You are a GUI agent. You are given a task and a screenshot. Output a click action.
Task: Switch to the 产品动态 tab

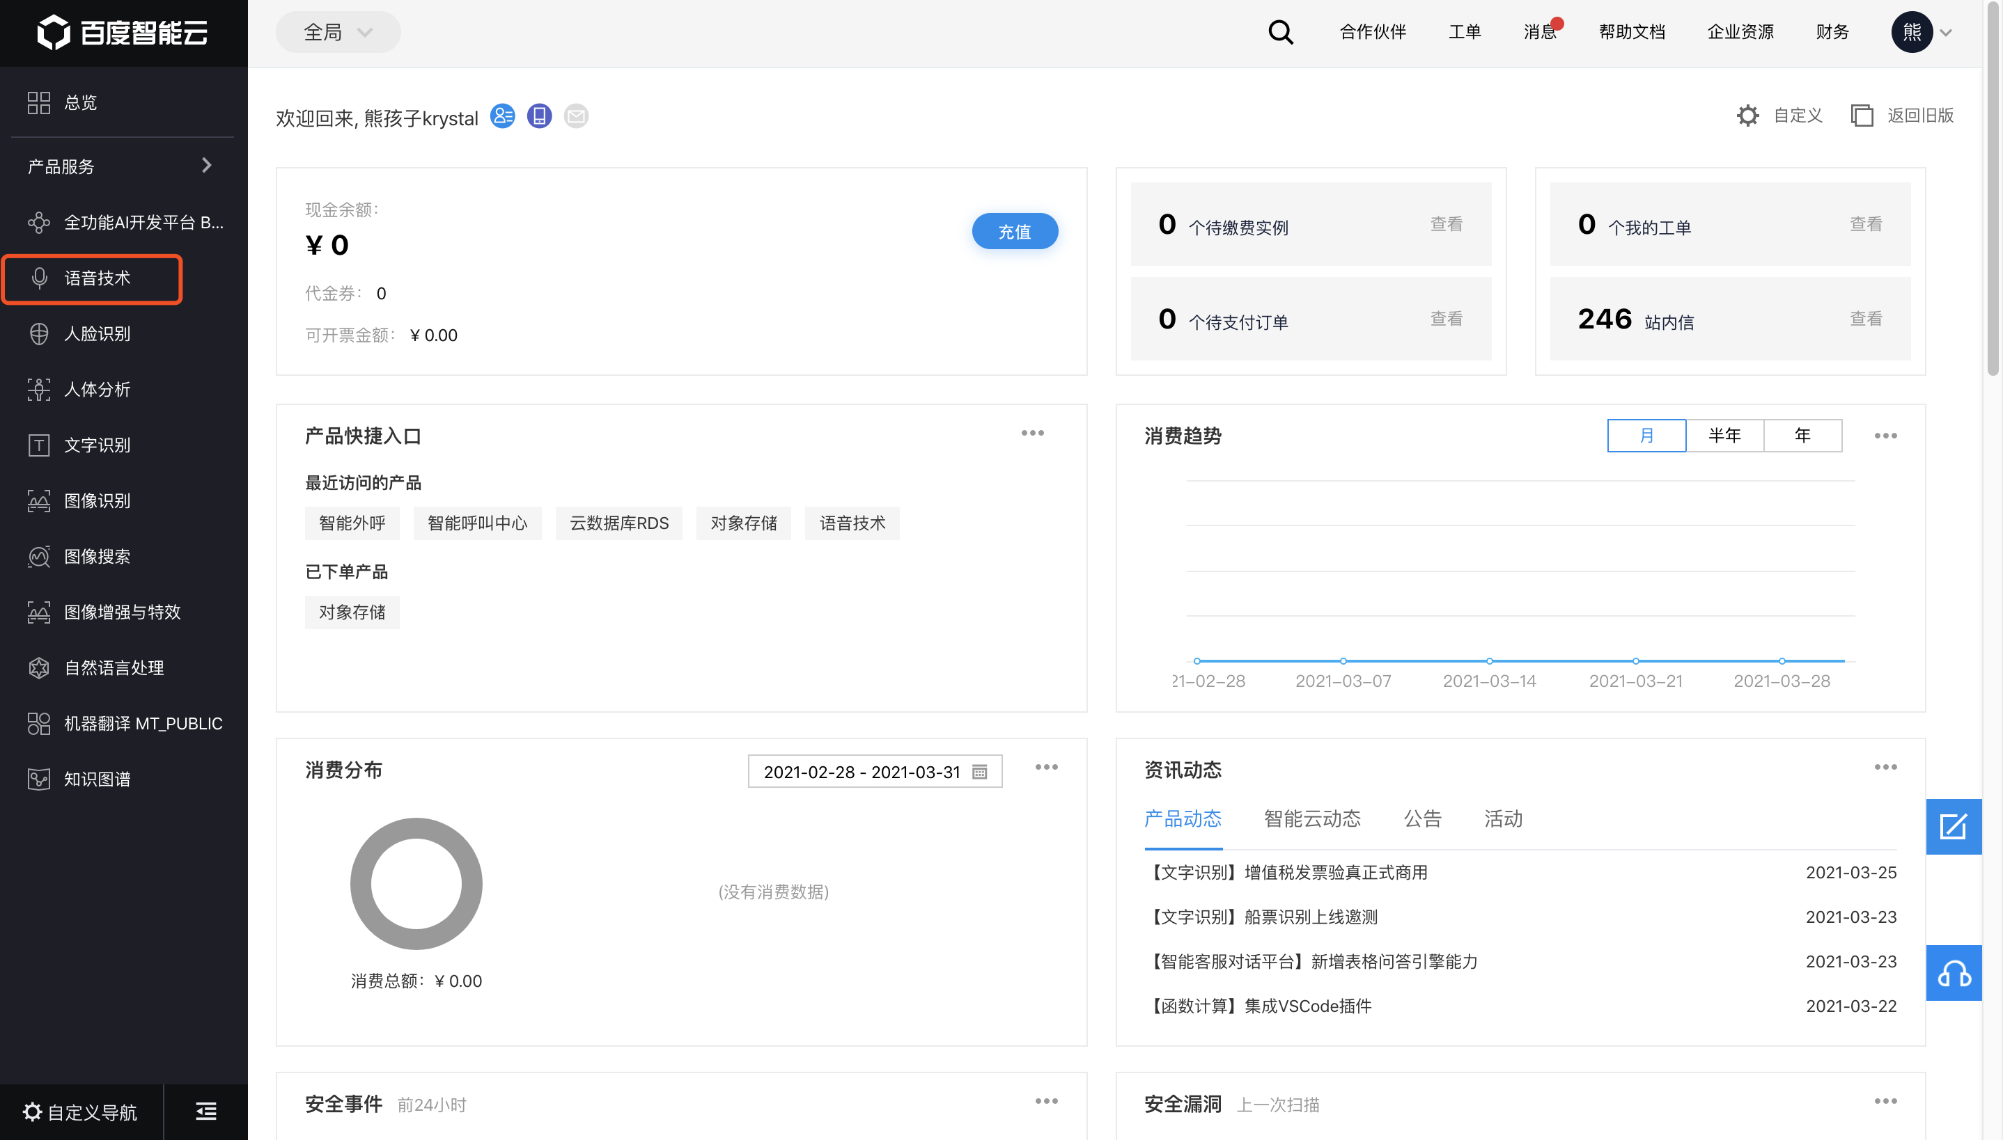tap(1183, 818)
